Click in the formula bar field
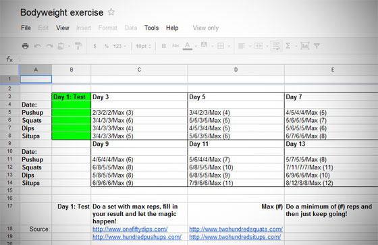 tap(199, 59)
